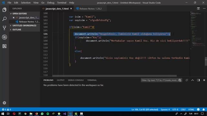Switch to the Terminal panel tab

point(92,80)
